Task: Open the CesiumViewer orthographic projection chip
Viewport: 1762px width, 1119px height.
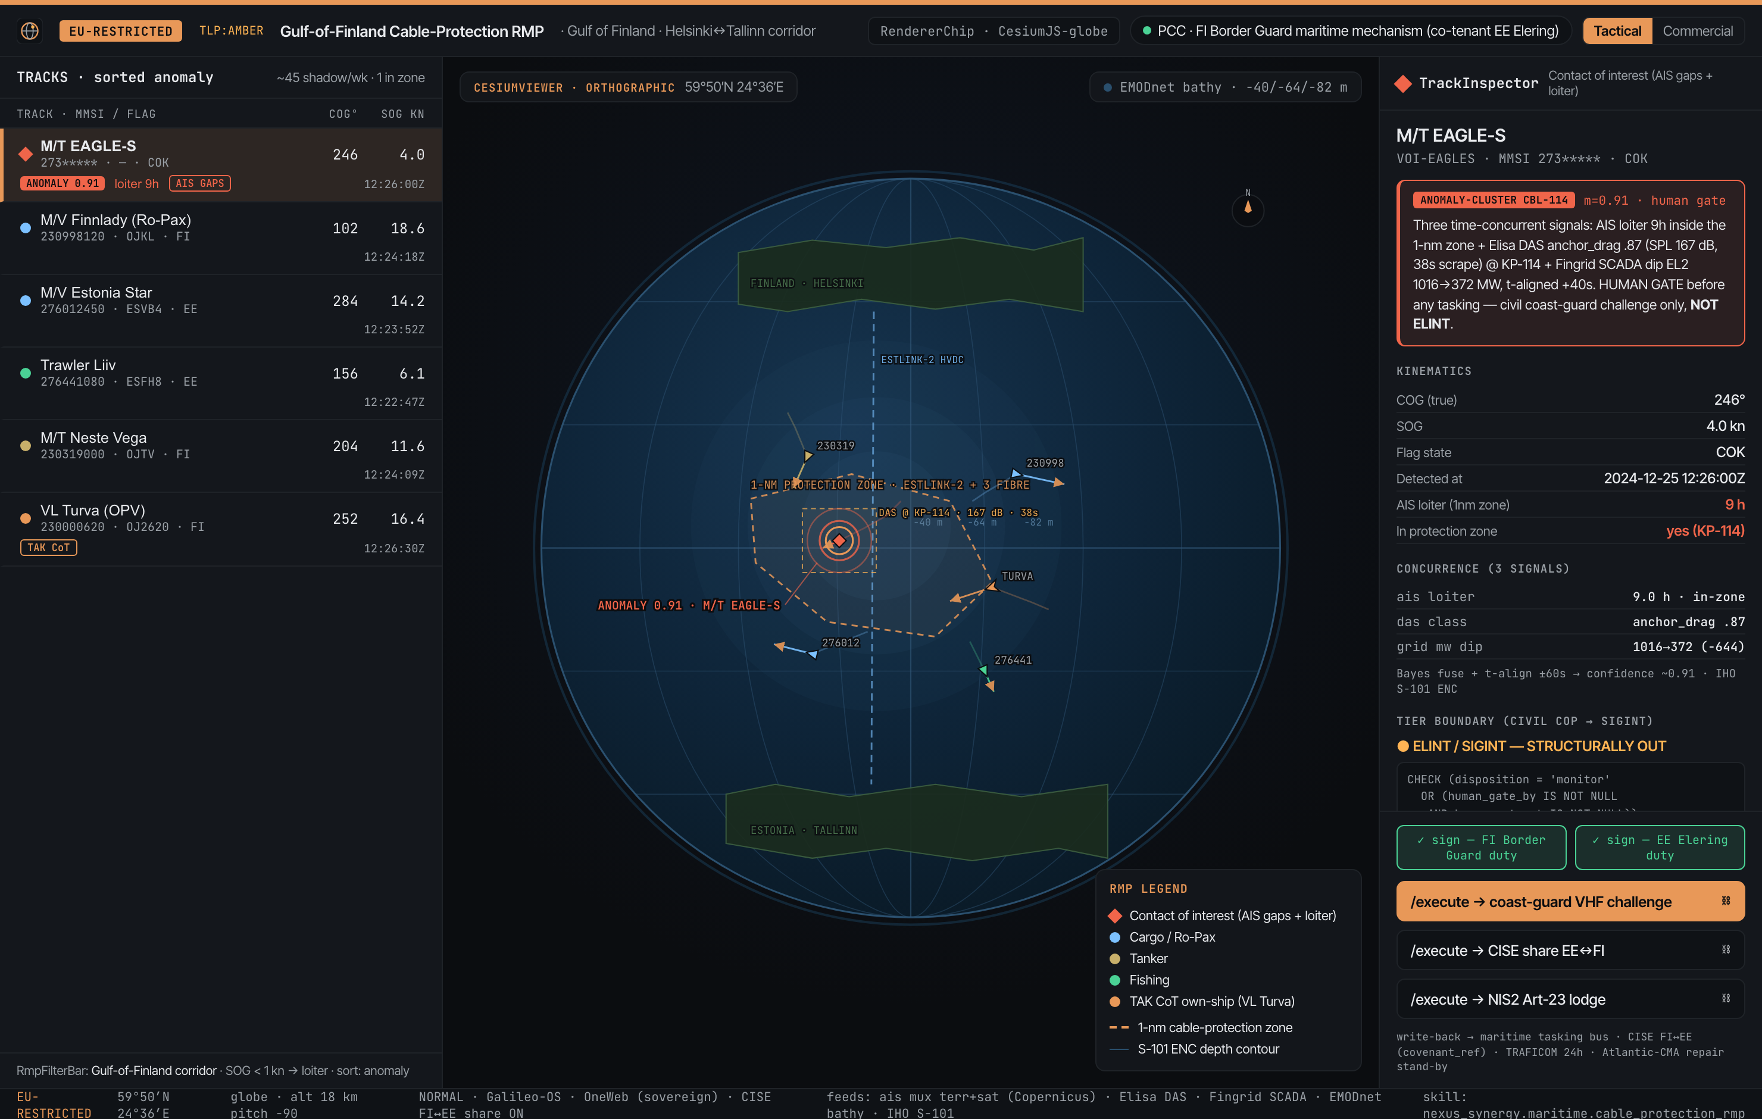Action: 628,88
